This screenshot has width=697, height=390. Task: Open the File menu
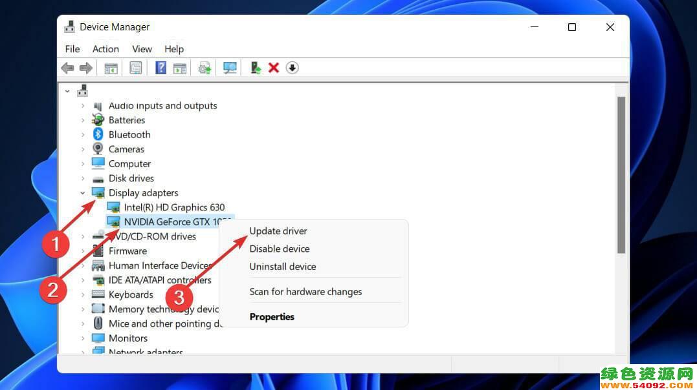(72, 49)
